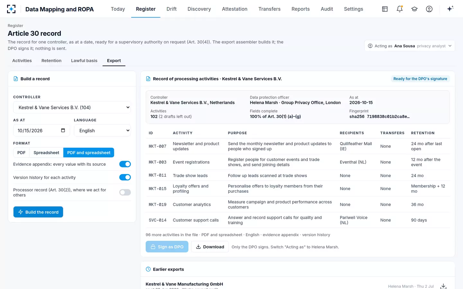Screen dimensions: 463x289
Task: Click Build the record button
Action: click(x=38, y=212)
